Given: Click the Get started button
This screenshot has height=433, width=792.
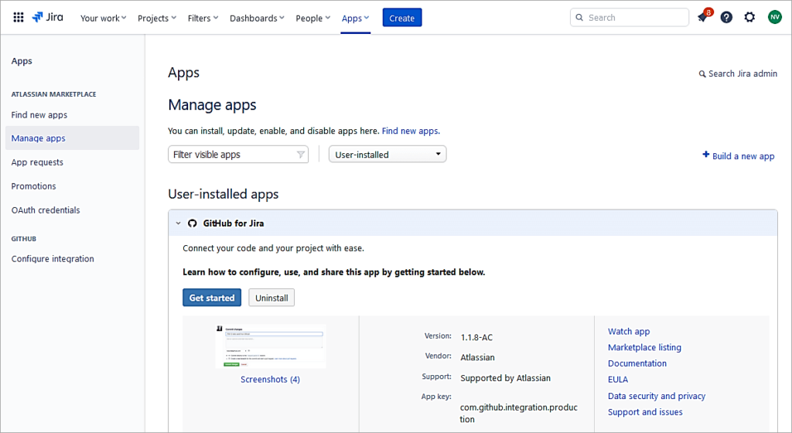Looking at the screenshot, I should 212,298.
